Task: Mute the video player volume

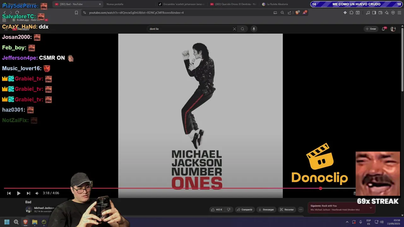Action: point(37,193)
